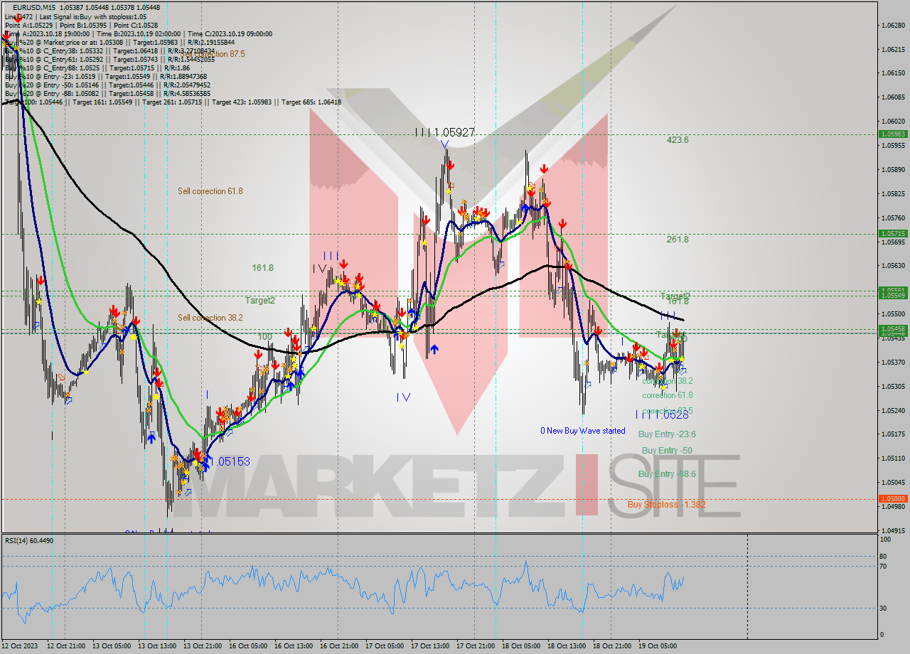Select the '1.05153' wave low label
This screenshot has height=654, width=910.
(x=230, y=461)
